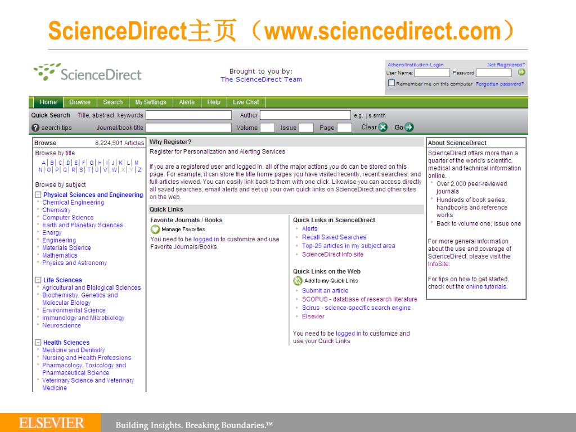576x432 pixels.
Task: Click SCOPUS database of research literature link
Action: tap(359, 299)
